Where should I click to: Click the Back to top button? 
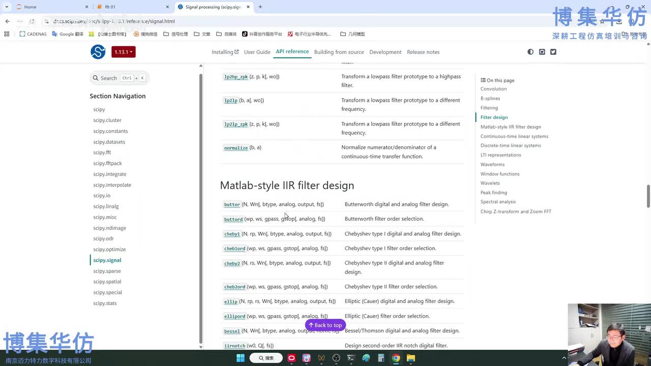click(325, 325)
